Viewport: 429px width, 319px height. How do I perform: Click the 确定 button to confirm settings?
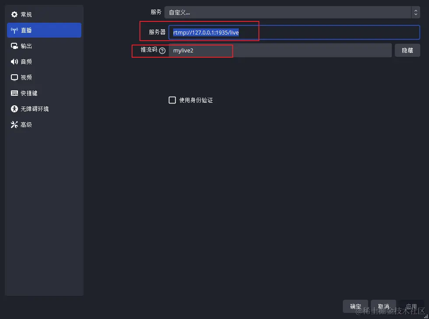pos(356,306)
